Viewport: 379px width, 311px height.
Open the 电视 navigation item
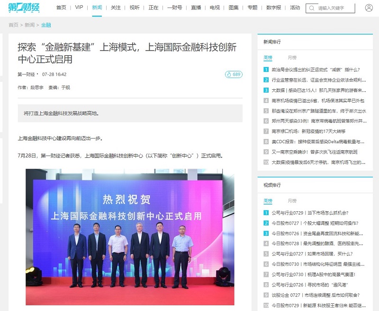[x=215, y=8]
